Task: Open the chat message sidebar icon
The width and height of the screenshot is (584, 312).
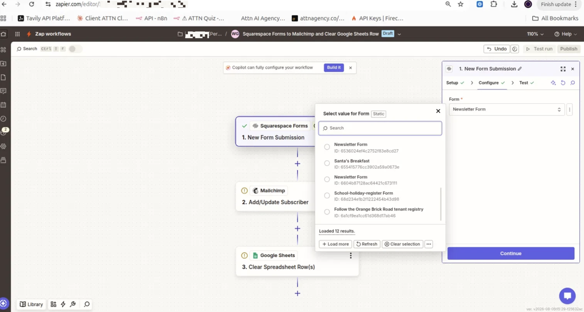Action: tap(3, 91)
